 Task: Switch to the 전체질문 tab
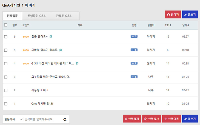12,16
